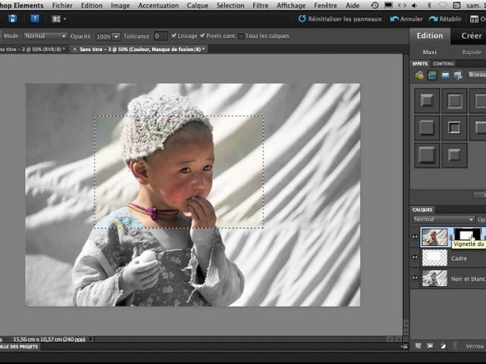Switch to the Sans titre - 2 document tab
Screen dimensions: 486x364
coord(33,49)
